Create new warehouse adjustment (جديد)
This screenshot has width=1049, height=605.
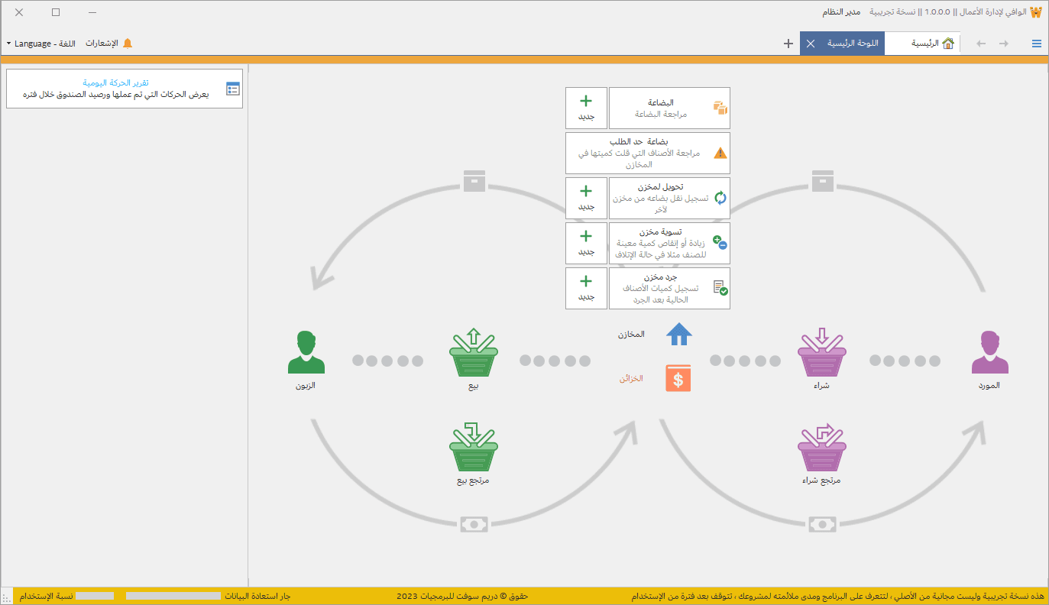point(586,243)
